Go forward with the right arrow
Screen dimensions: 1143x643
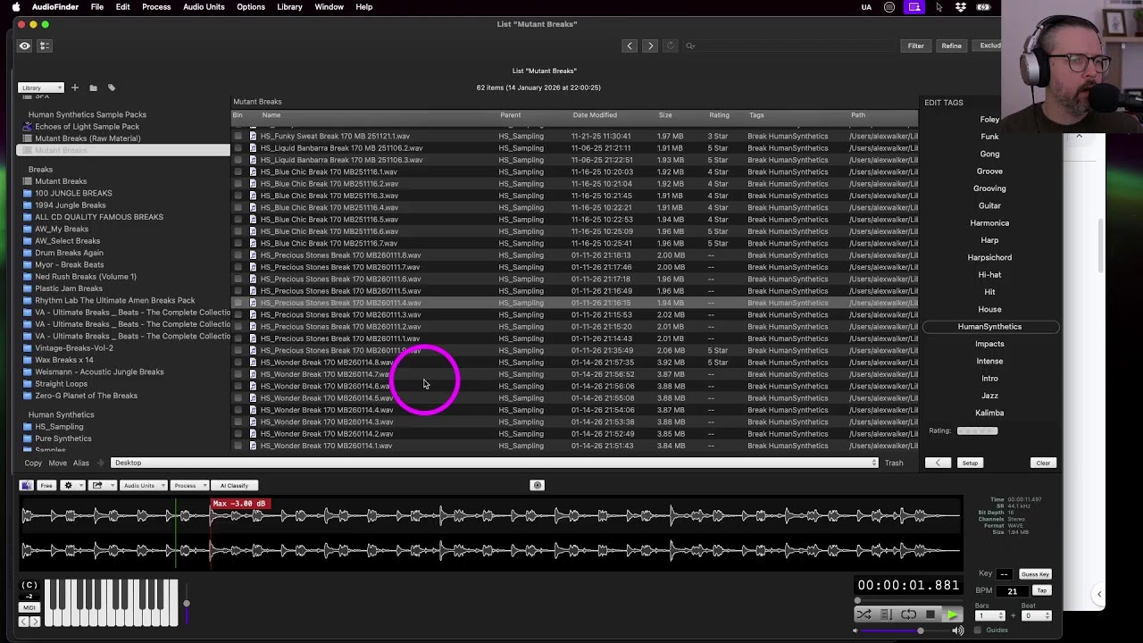click(x=650, y=46)
